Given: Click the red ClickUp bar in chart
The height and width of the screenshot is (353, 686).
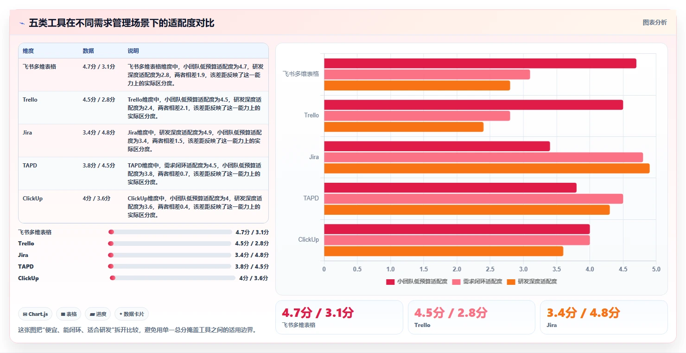Looking at the screenshot, I should coord(457,229).
